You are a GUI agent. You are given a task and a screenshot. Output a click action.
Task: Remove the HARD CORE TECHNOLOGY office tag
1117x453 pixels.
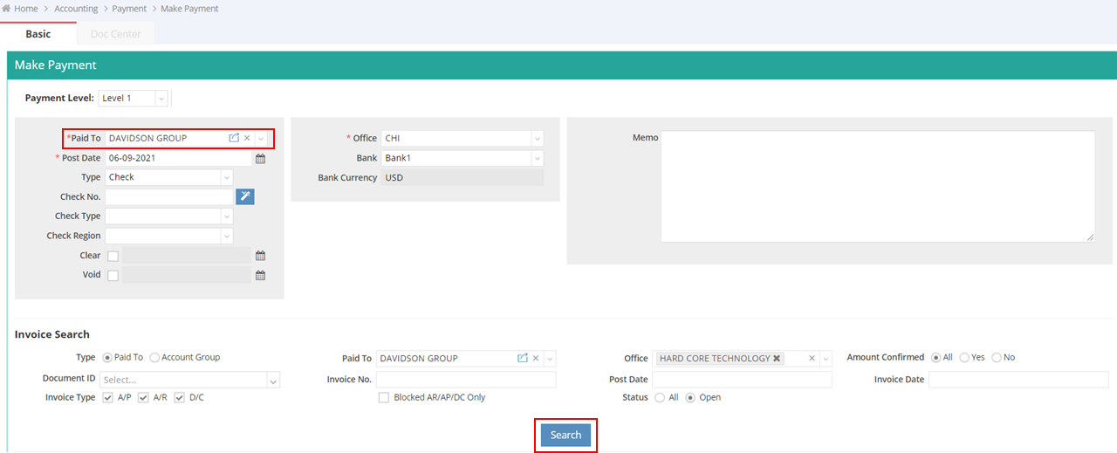[x=777, y=358]
